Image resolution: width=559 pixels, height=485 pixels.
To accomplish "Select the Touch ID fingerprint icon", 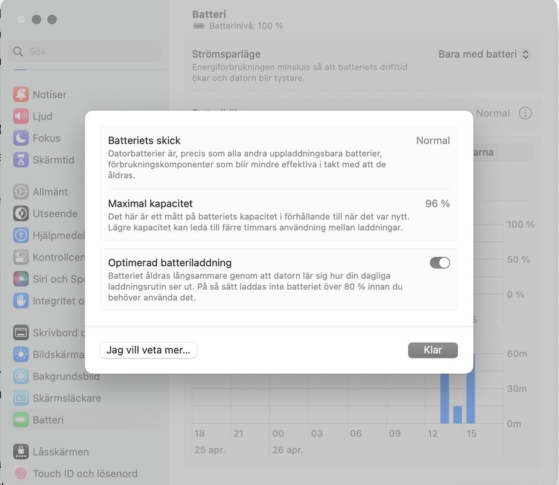I will (x=21, y=473).
